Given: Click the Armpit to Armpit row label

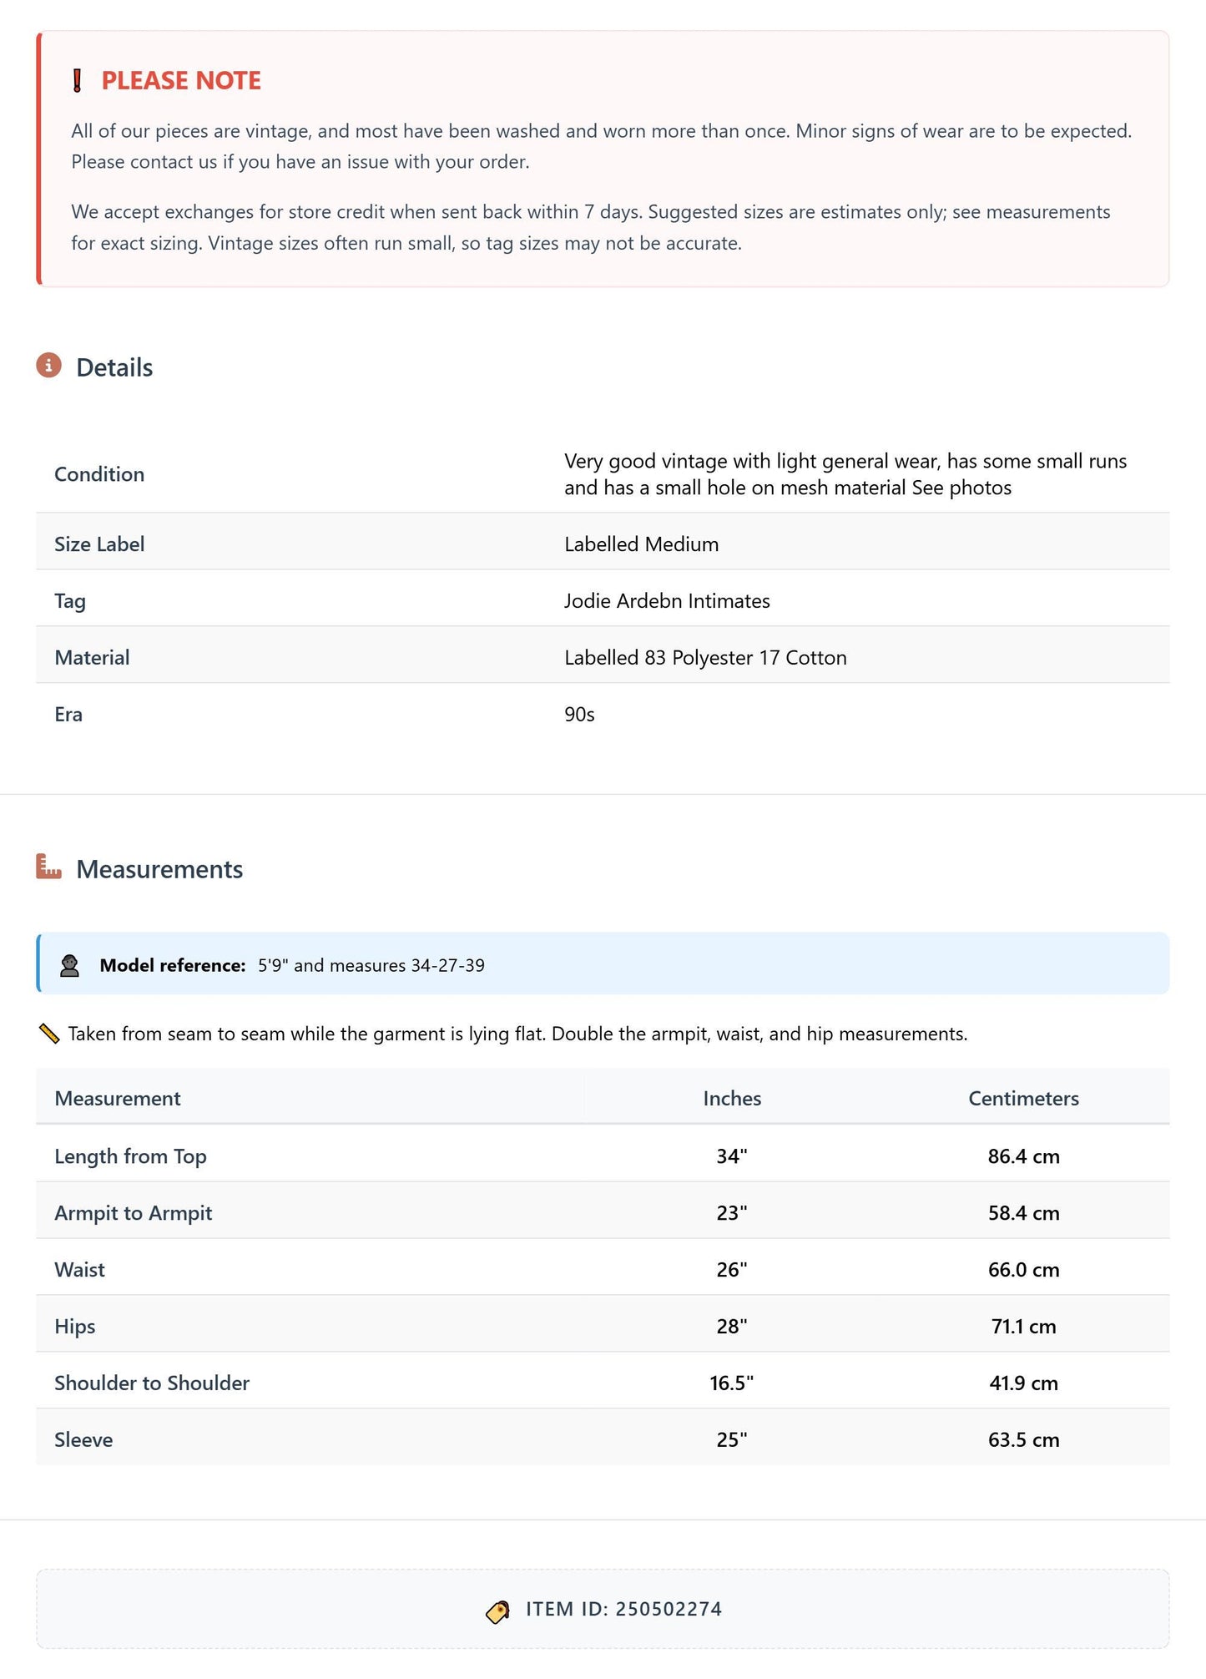Looking at the screenshot, I should pos(134,1213).
